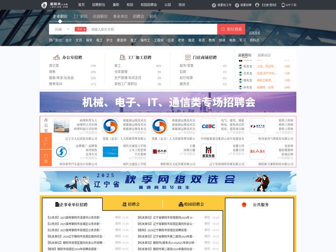Open 培训 in top navigation
The height and width of the screenshot is (252, 336).
182,5
